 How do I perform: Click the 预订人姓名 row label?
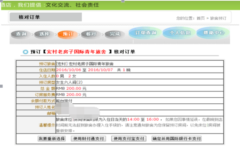pyautogui.click(x=45, y=107)
